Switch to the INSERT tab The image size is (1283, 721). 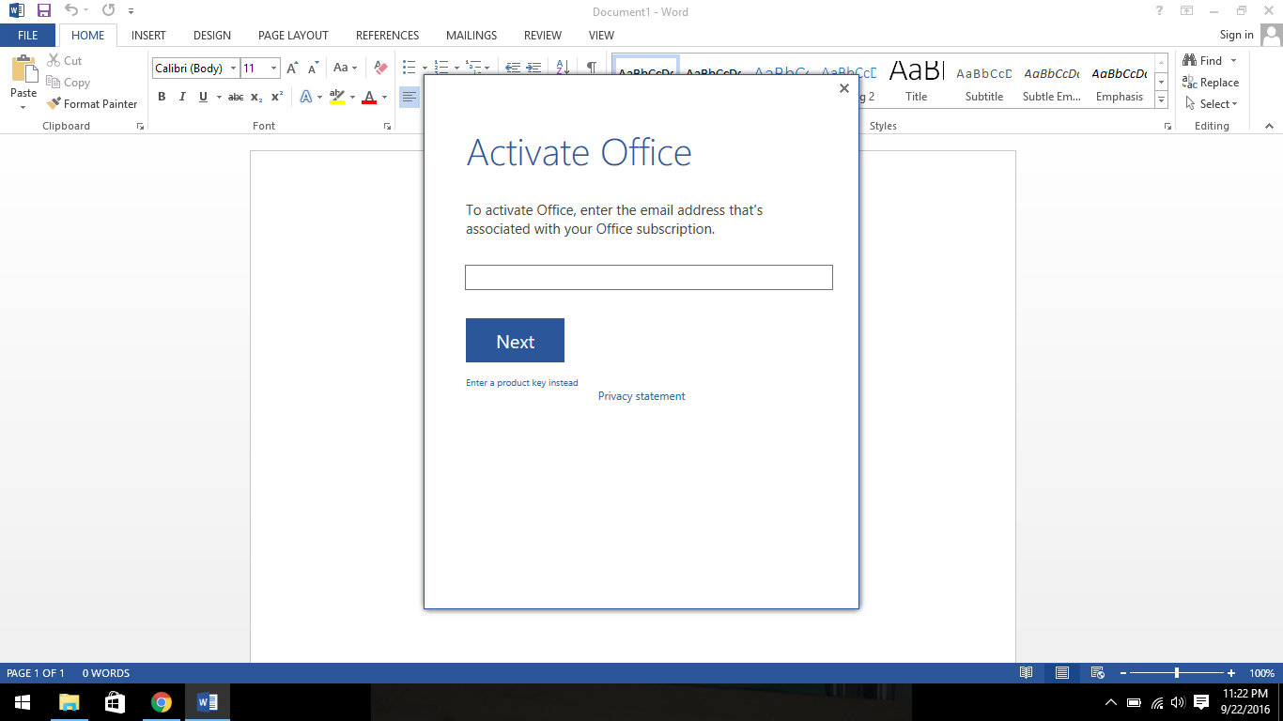pyautogui.click(x=148, y=36)
